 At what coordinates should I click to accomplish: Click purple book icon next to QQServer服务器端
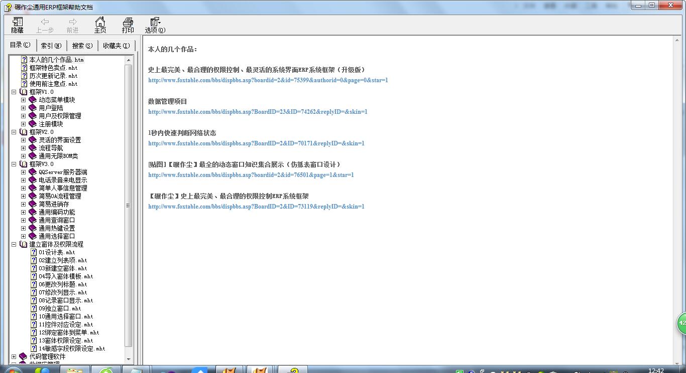click(33, 172)
